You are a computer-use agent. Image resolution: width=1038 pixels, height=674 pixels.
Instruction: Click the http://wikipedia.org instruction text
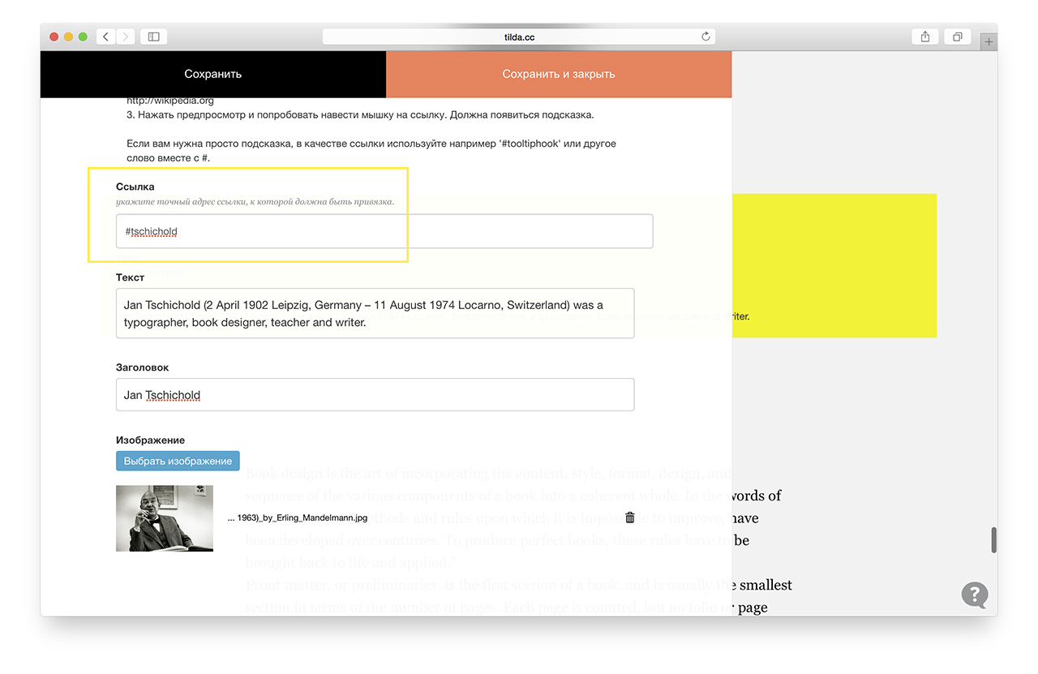tap(170, 101)
